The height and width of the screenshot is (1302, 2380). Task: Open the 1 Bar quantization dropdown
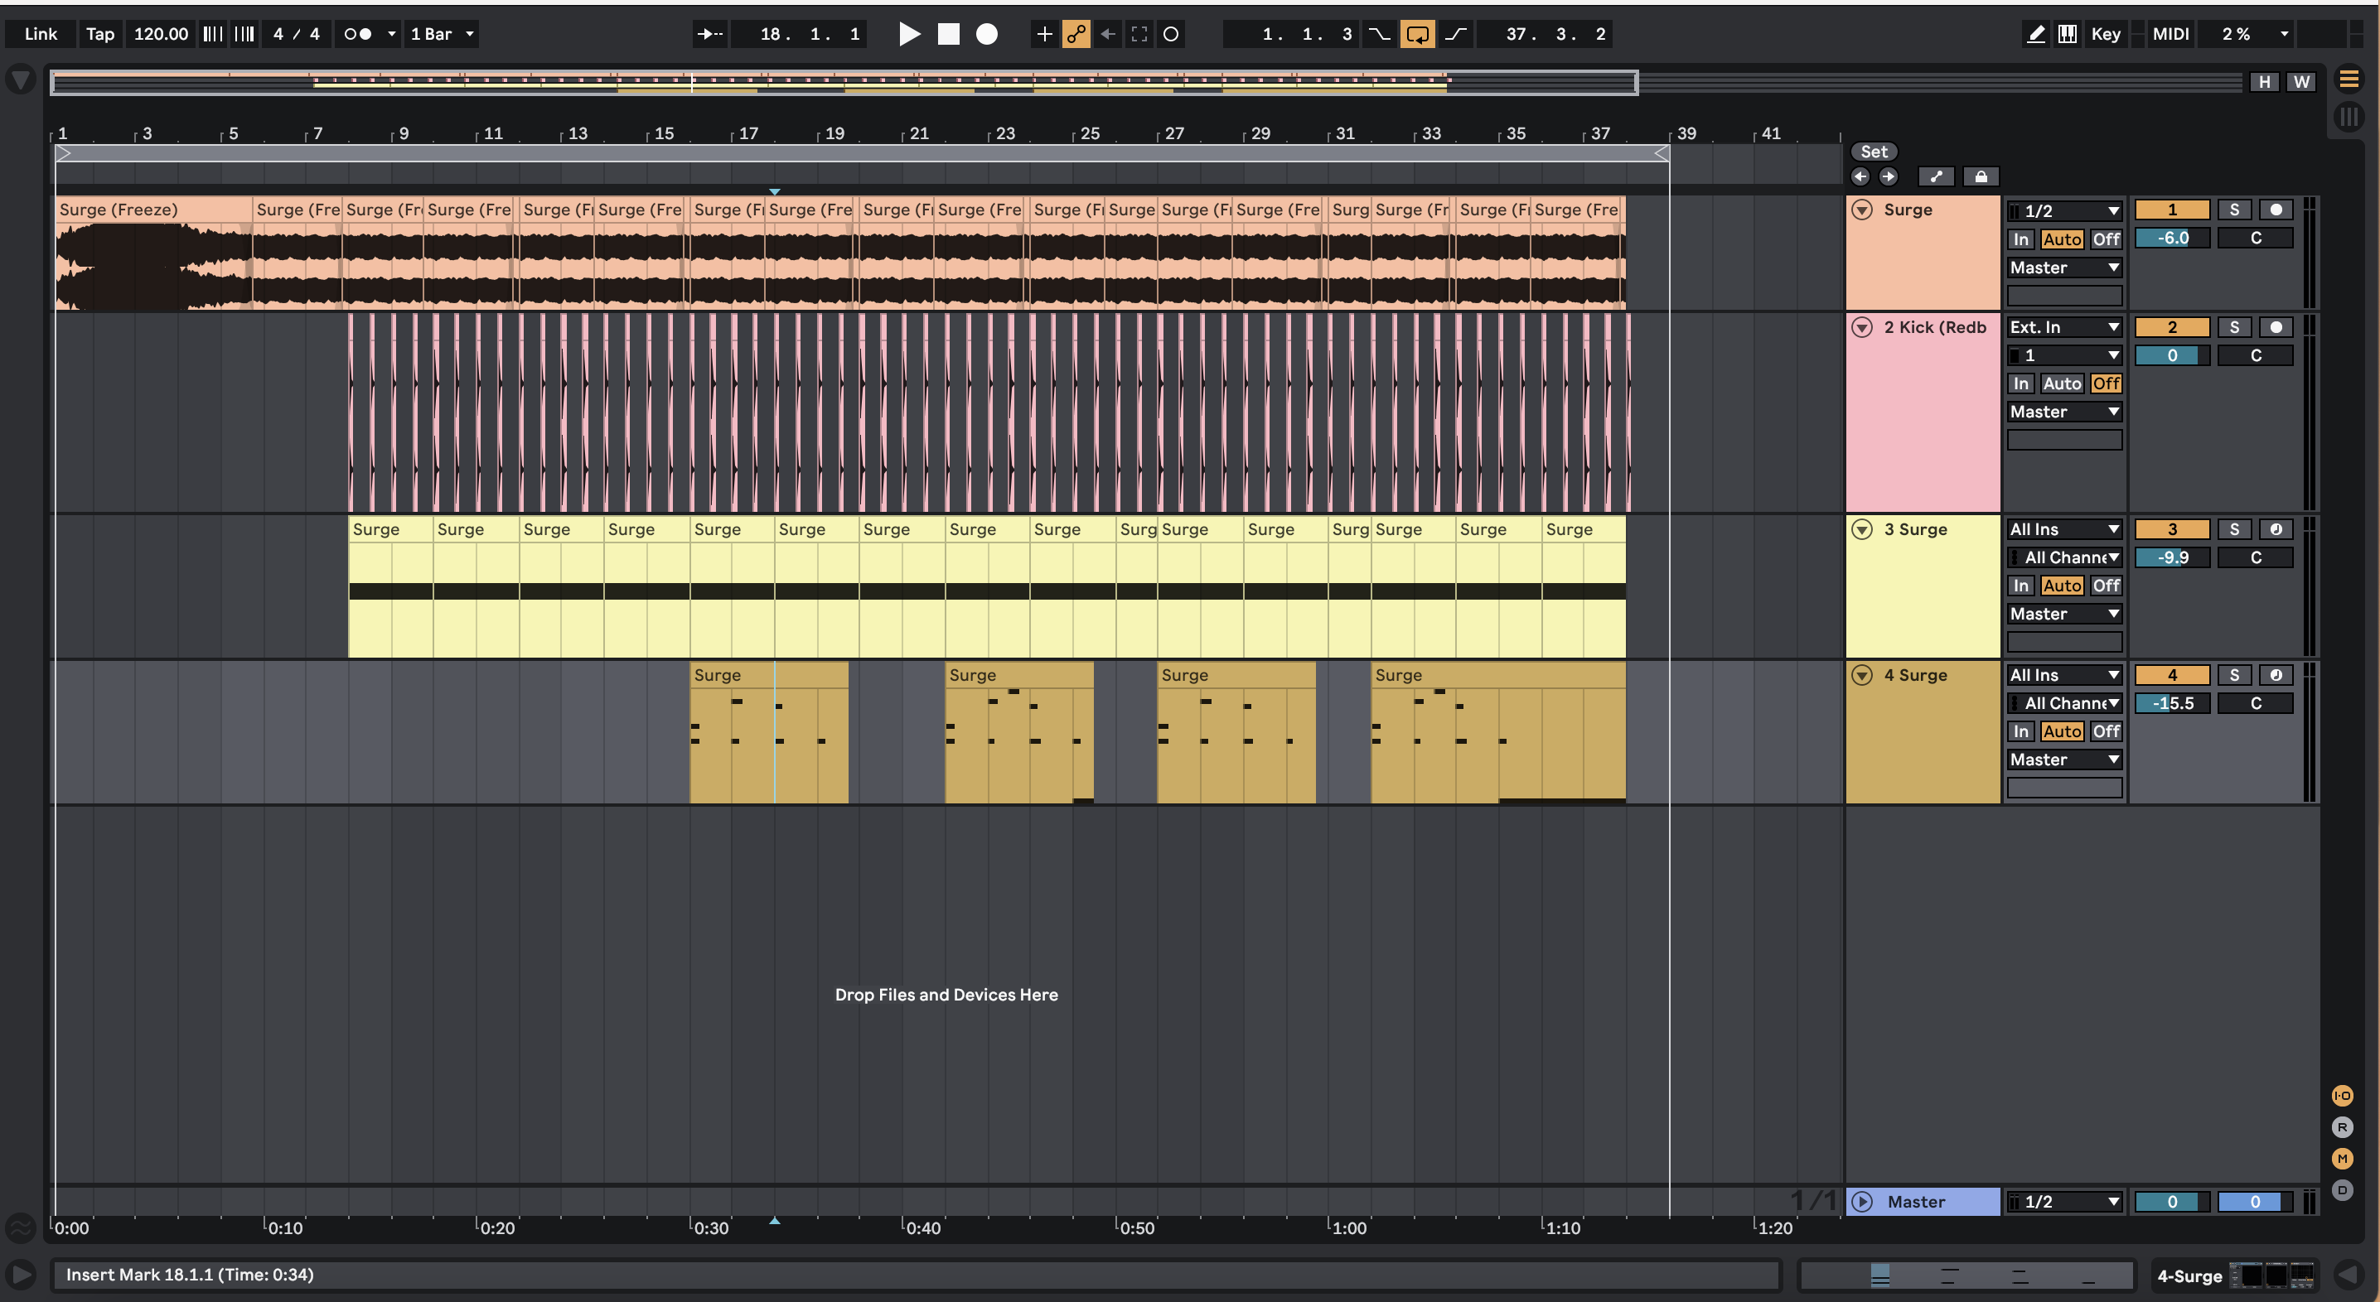coord(442,34)
